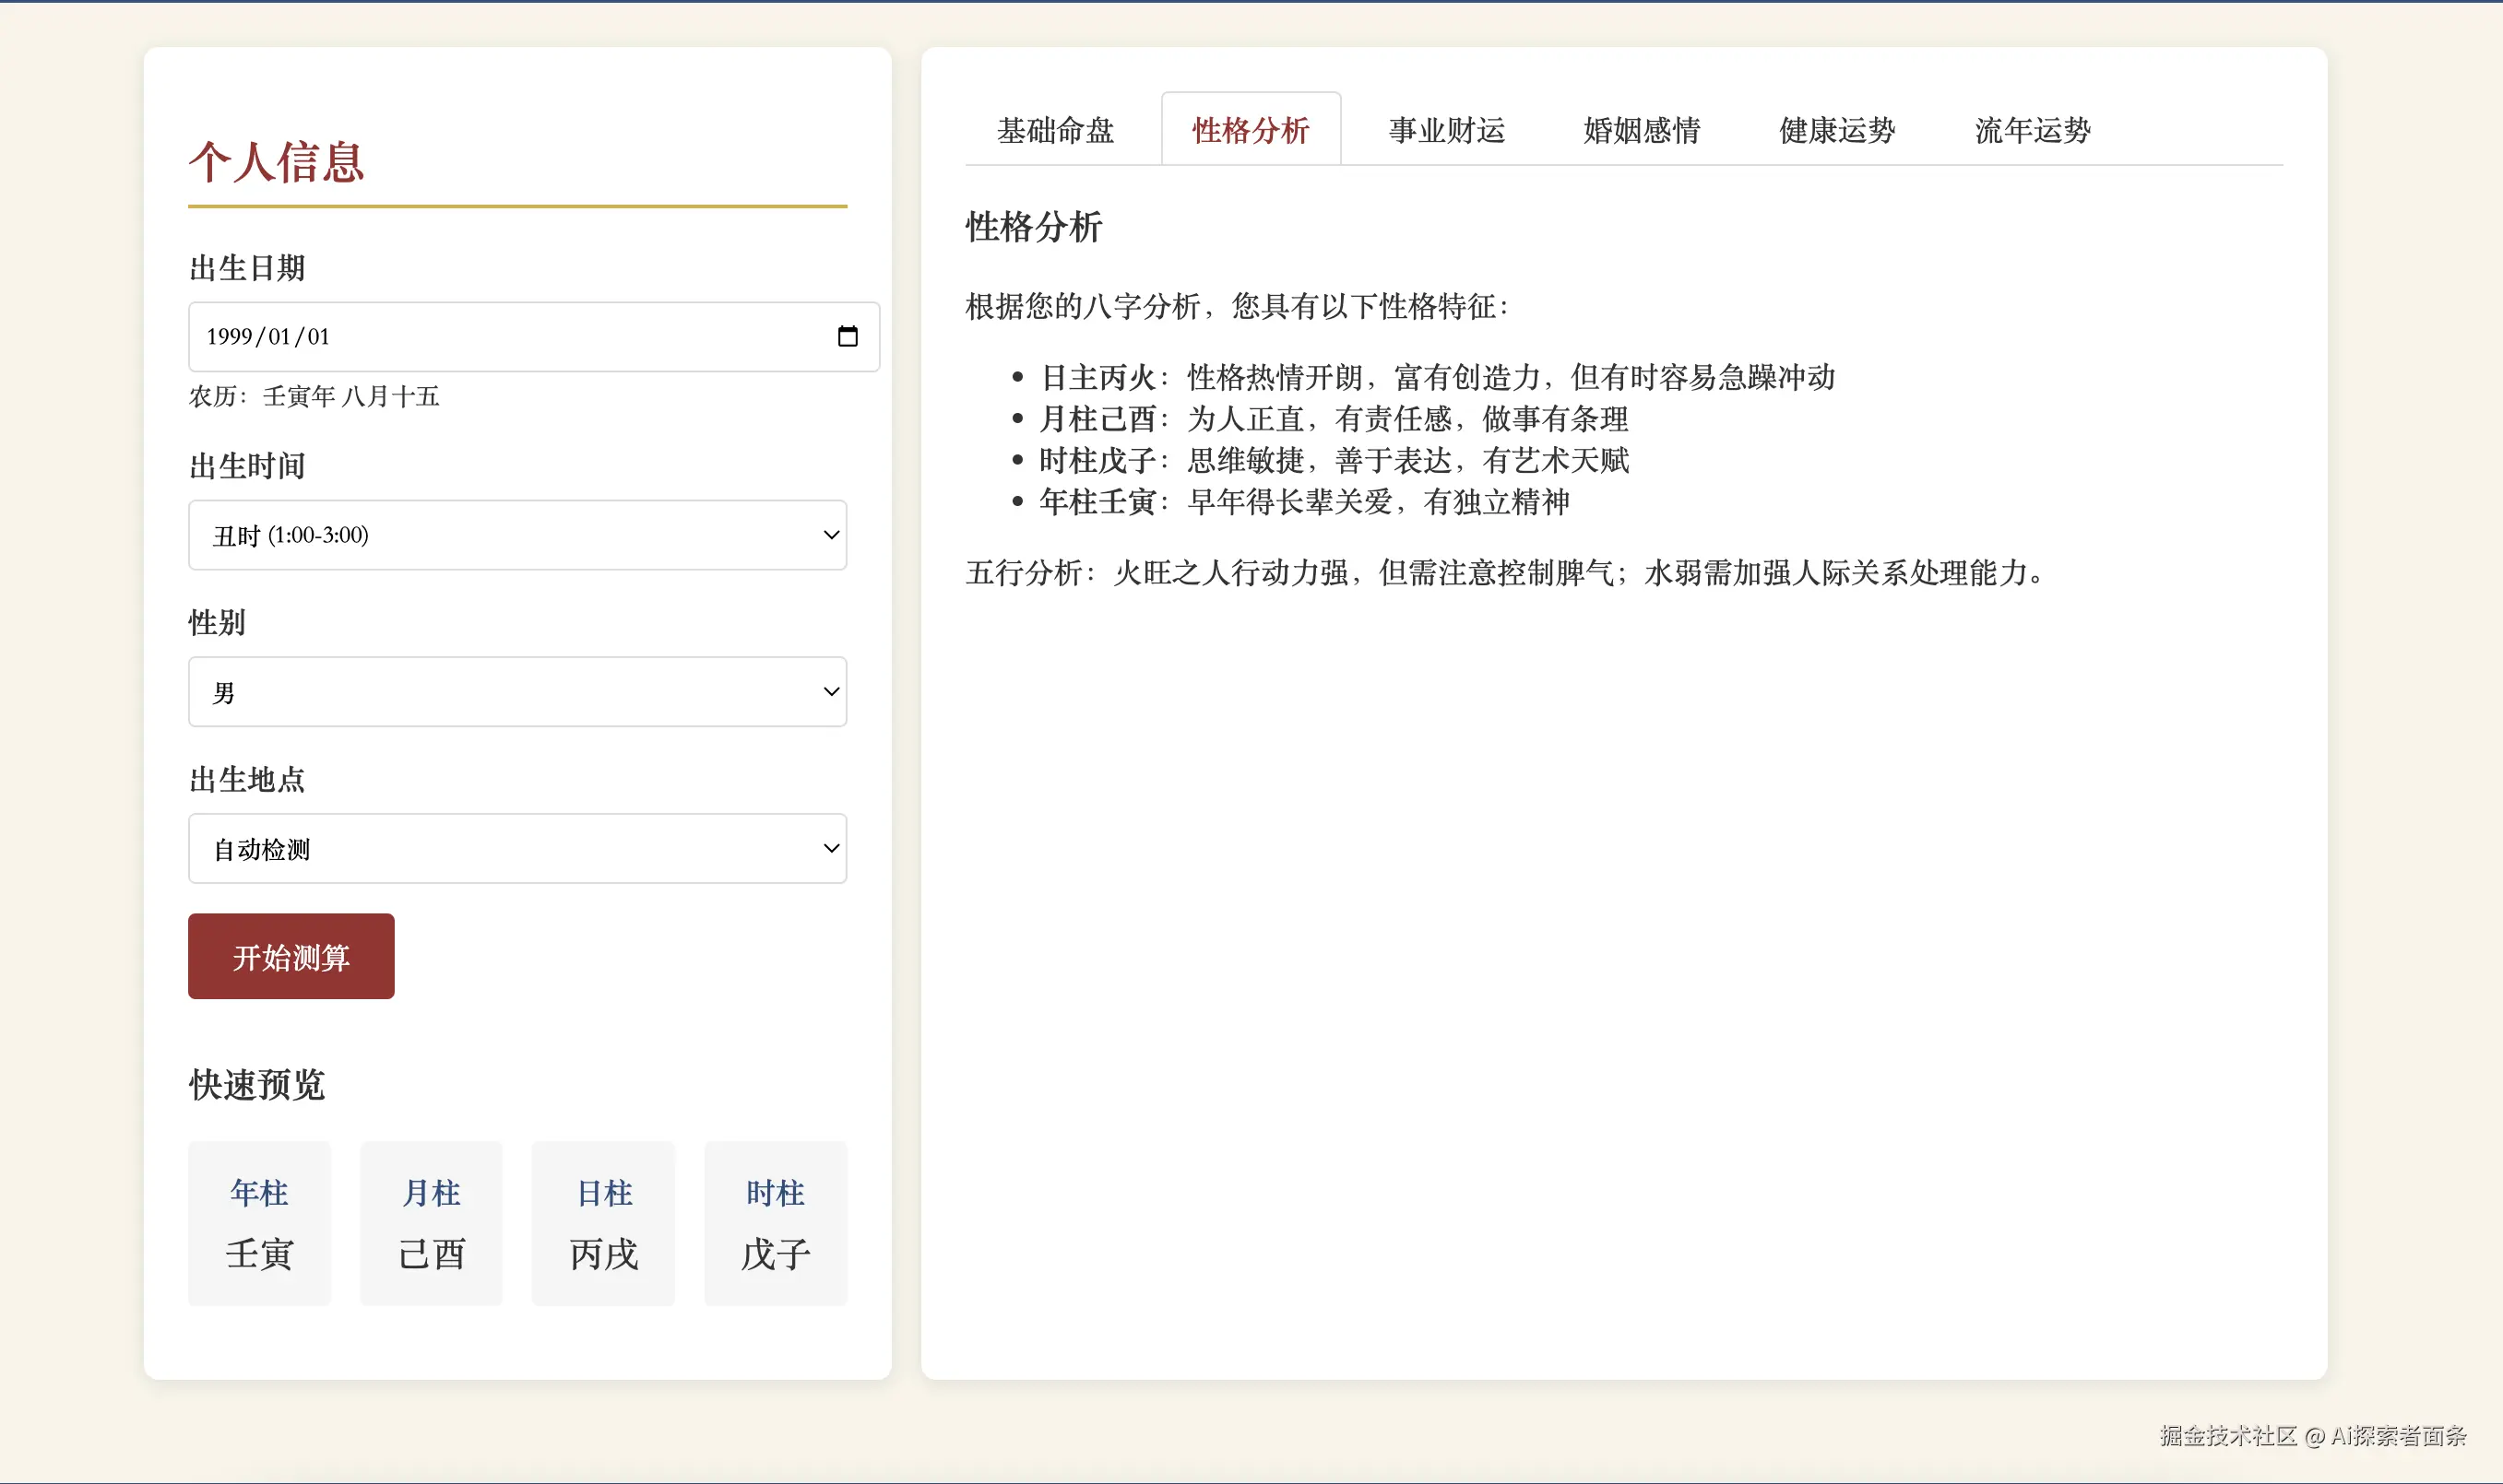Click the 年柱 壬寅 preview card

(x=259, y=1223)
